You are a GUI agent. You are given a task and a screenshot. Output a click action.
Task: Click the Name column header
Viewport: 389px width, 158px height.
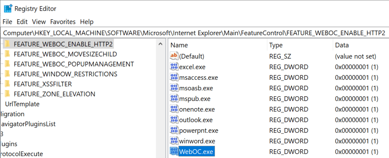tap(179, 45)
